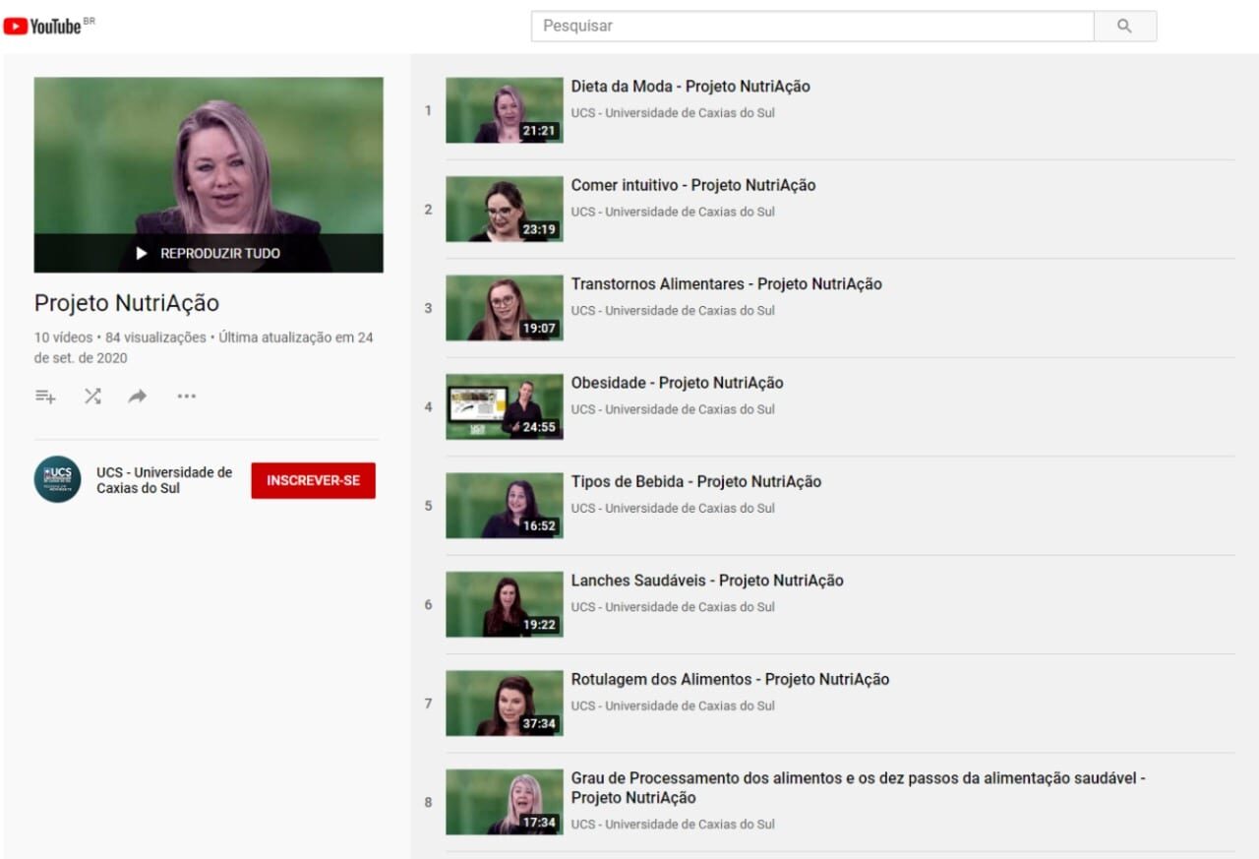Screen dimensions: 1259x859
Task: Open the Rotulagem dos Alimentos video title
Action: pyautogui.click(x=730, y=680)
